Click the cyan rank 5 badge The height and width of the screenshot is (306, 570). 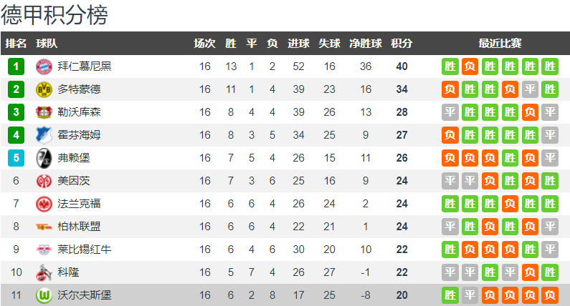pyautogui.click(x=16, y=158)
